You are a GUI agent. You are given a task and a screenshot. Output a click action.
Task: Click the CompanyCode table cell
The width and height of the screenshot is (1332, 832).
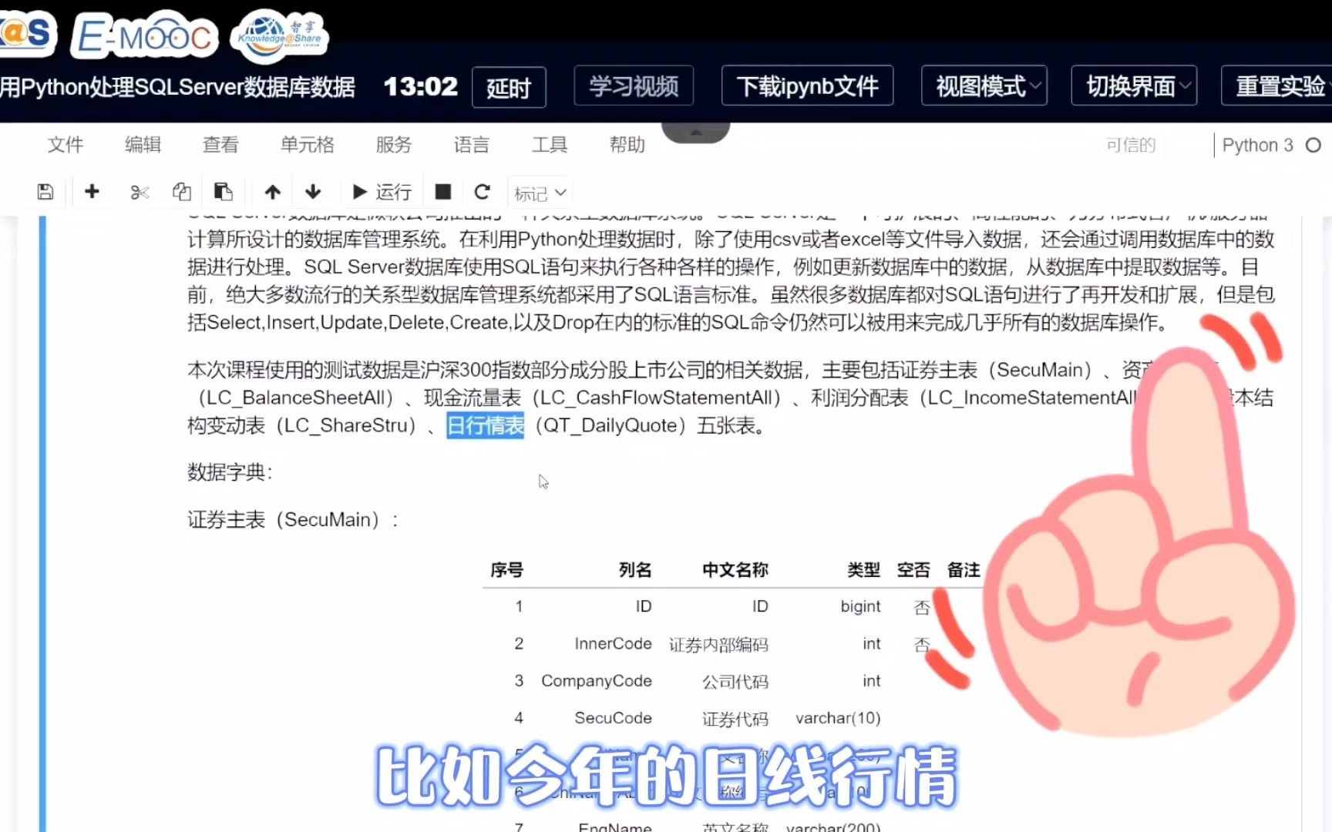point(597,681)
